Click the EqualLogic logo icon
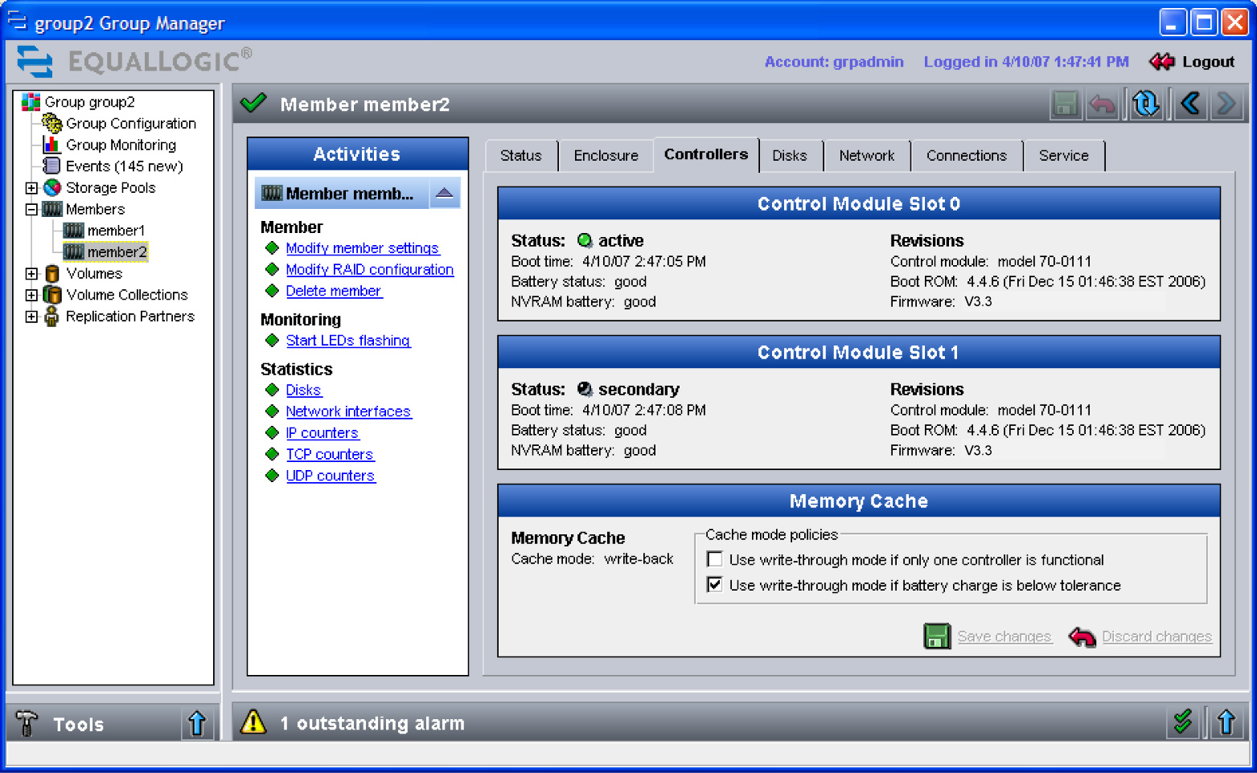The image size is (1257, 773). click(x=35, y=62)
